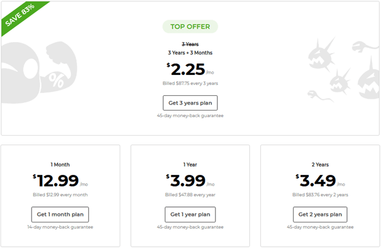
Task: Select the Get 1 year plan button
Action: 190,214
